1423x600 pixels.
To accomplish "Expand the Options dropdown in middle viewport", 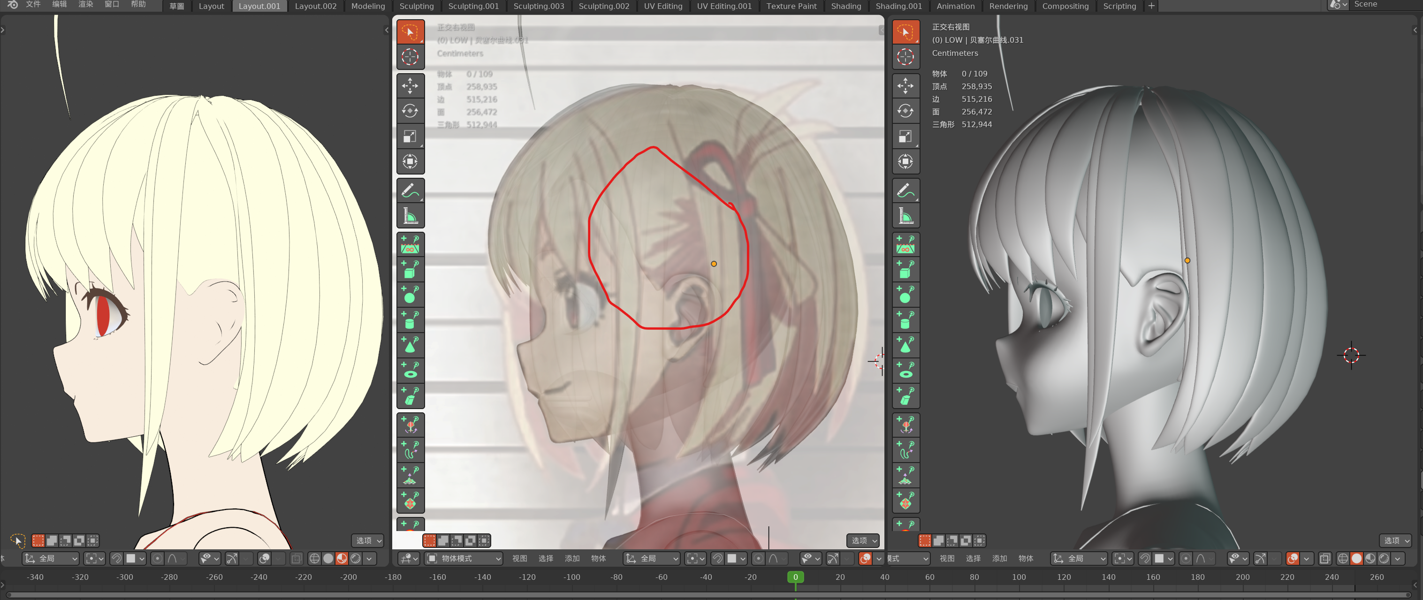I will coord(863,540).
